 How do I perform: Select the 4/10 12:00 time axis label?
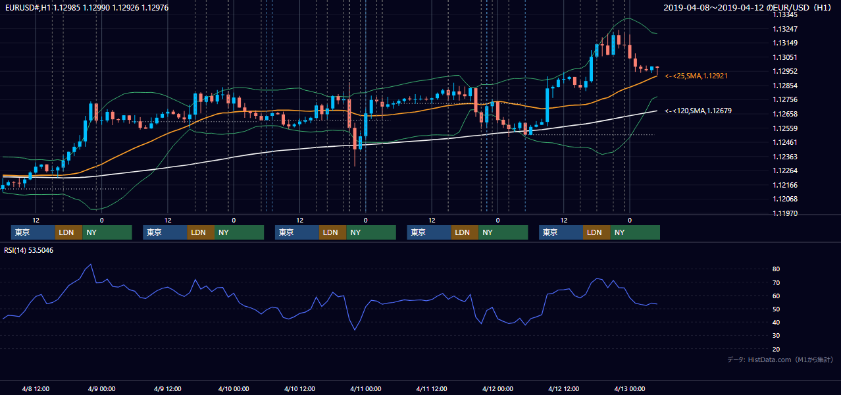[299, 388]
